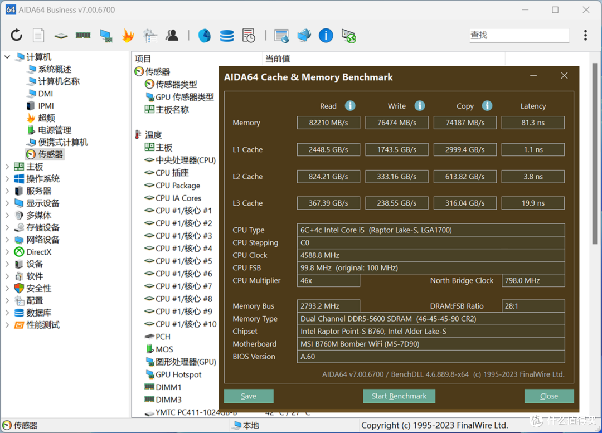Launch the flame stability test icon
Viewport: 602px width, 433px height.
click(x=128, y=36)
